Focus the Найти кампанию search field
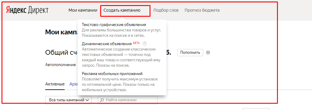Image resolution: width=312 pixels, height=110 pixels. (128, 100)
